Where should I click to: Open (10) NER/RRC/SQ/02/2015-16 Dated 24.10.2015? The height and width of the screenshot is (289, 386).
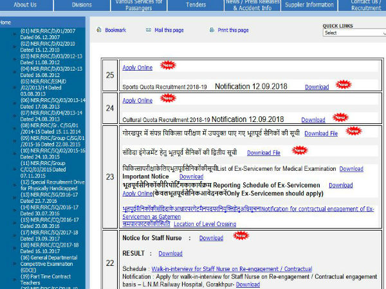[x=53, y=153]
